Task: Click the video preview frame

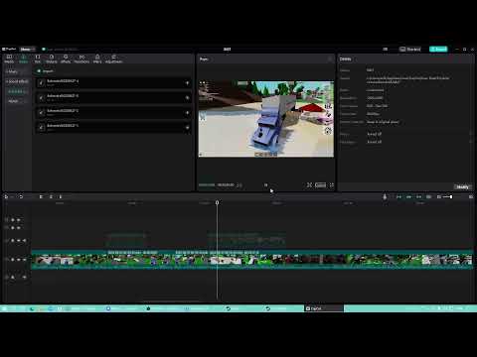Action: [266, 119]
